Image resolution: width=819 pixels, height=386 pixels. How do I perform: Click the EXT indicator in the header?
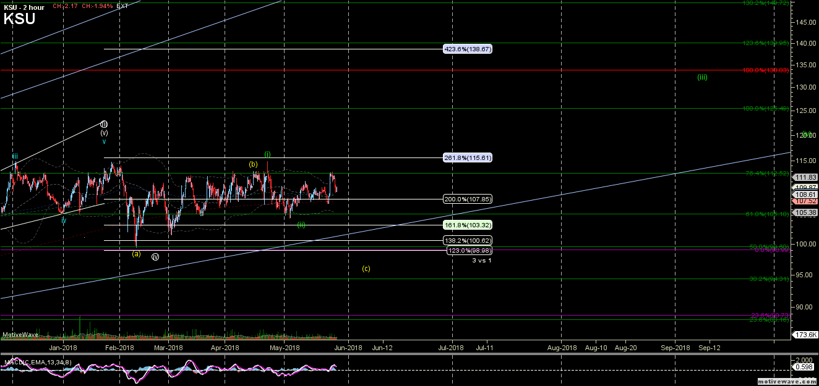pos(122,6)
